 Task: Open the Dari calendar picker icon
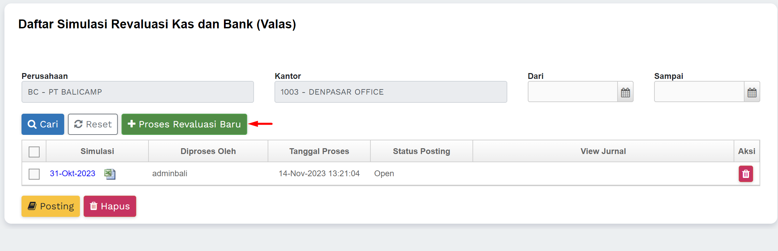point(625,92)
